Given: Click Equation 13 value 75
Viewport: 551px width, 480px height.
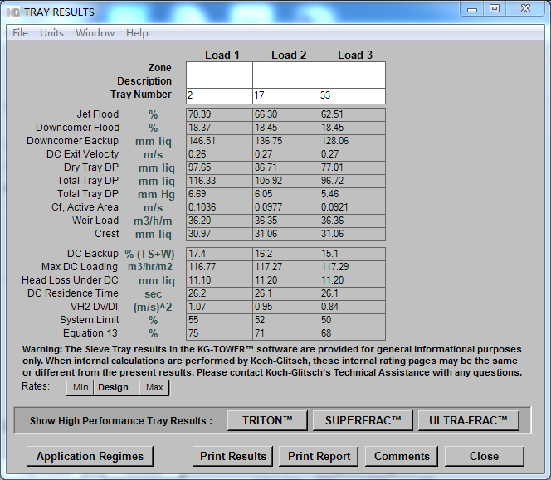Looking at the screenshot, I should click(219, 333).
